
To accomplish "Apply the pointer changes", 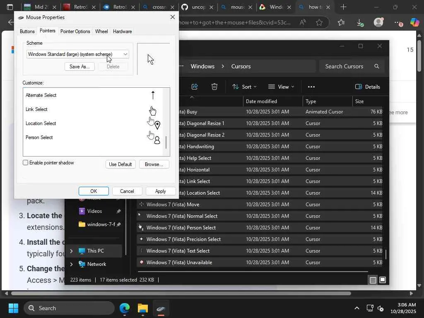I will [160, 191].
